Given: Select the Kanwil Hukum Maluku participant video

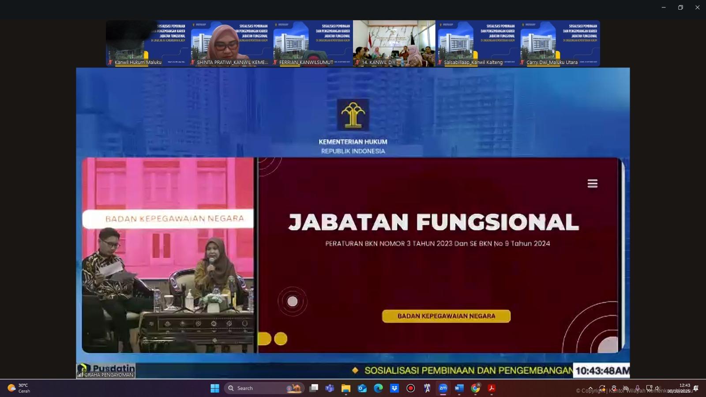Looking at the screenshot, I should pyautogui.click(x=147, y=43).
